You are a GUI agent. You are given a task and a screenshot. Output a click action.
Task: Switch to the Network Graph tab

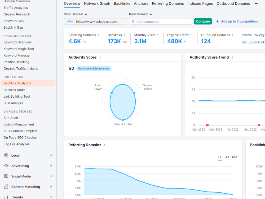tap(97, 3)
